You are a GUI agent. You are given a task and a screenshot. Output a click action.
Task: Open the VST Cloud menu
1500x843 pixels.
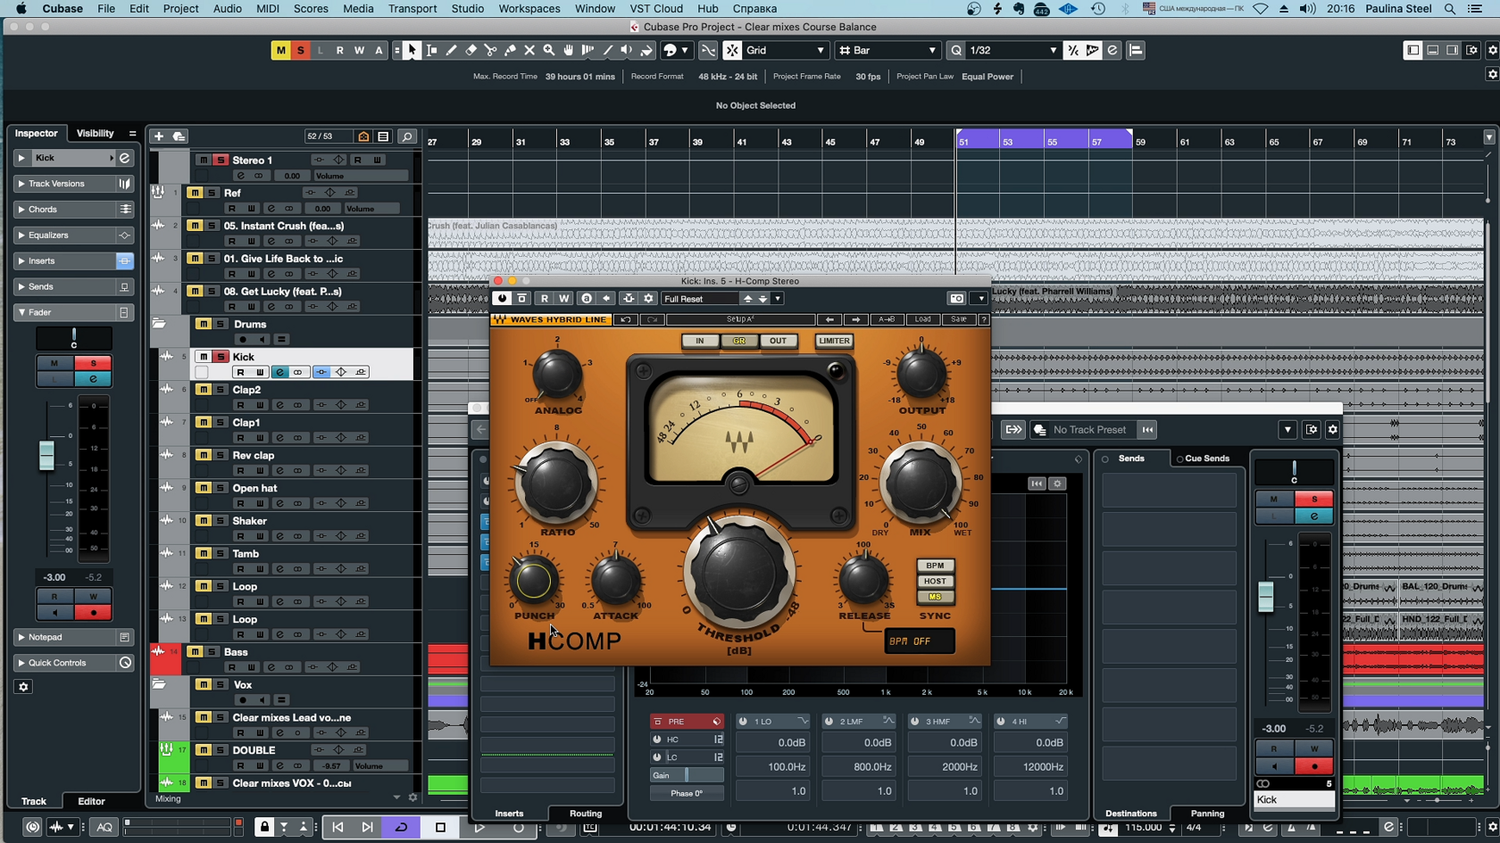coord(656,9)
